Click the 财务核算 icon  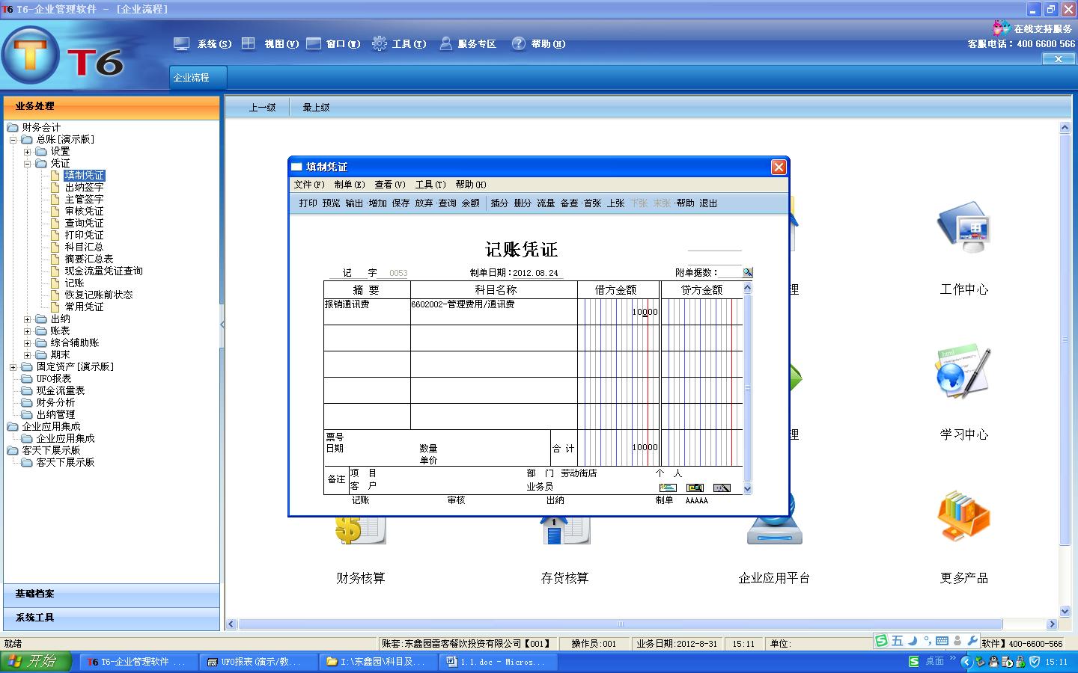tap(359, 531)
